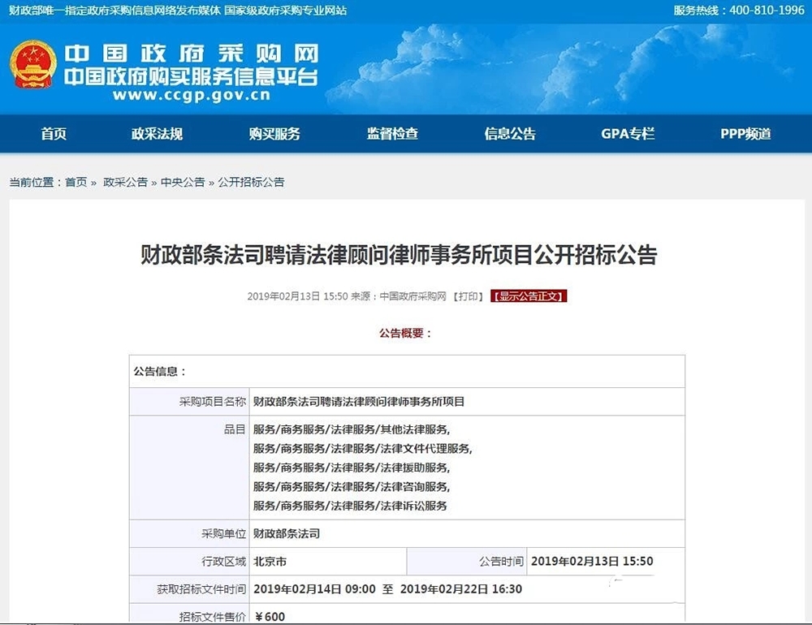Click the publish date under the title
This screenshot has height=625, width=812.
[297, 296]
